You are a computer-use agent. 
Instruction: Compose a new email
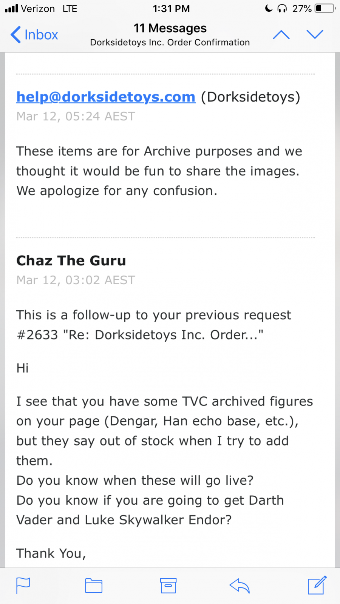tap(317, 586)
